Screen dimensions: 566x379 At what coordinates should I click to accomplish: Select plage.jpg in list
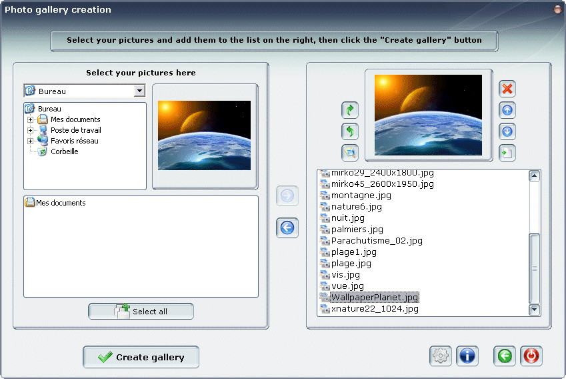click(x=351, y=264)
